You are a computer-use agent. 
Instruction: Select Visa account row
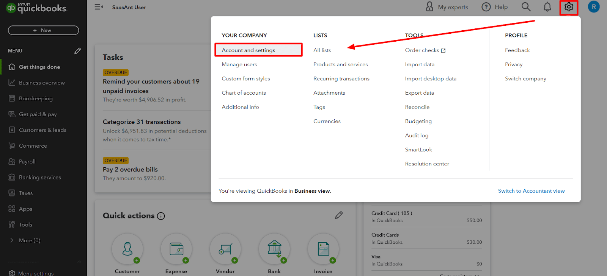427,260
